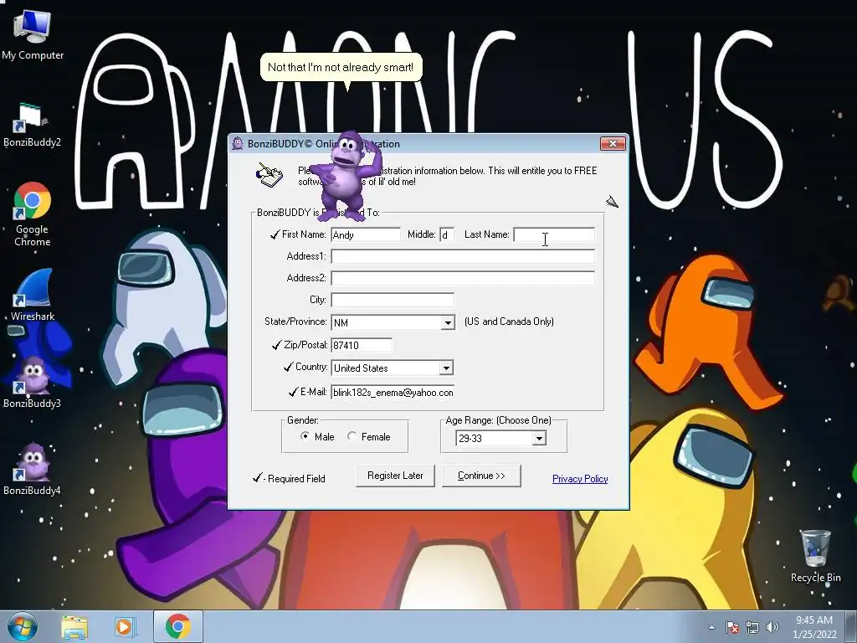Select the BonziBuddy3 desktop shortcut
The image size is (857, 643).
(x=33, y=382)
